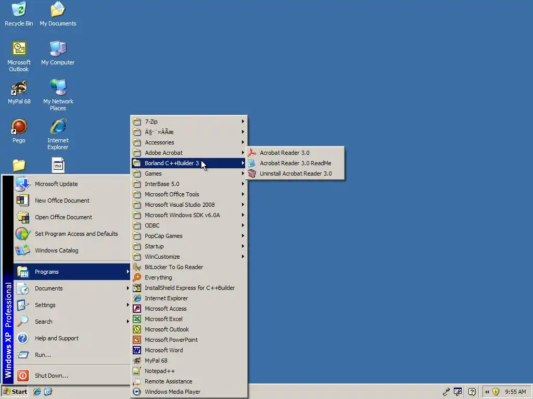The width and height of the screenshot is (533, 399).
Task: Choose Uninstall Acrobat Reader 3.0
Action: pyautogui.click(x=295, y=174)
